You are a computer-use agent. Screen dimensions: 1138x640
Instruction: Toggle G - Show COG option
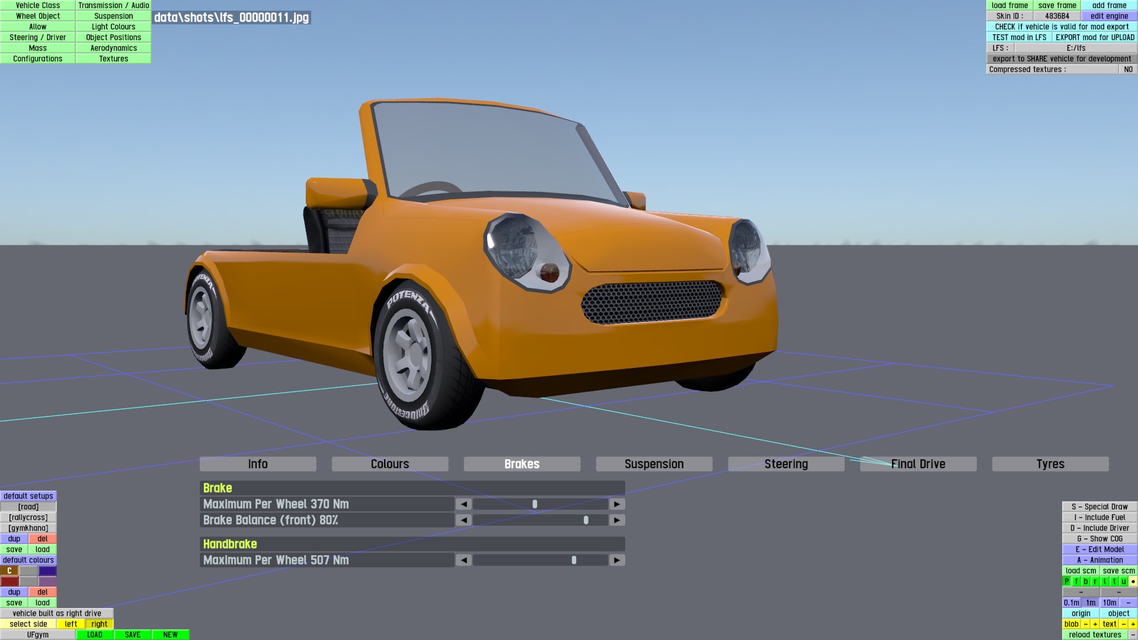(x=1099, y=539)
